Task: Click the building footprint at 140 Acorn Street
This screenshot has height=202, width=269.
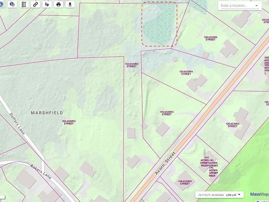Action: click(163, 129)
